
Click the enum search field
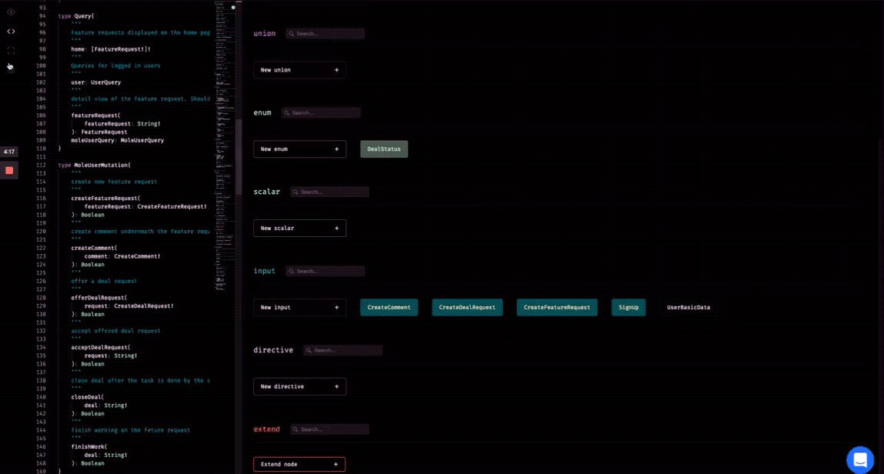tap(321, 112)
